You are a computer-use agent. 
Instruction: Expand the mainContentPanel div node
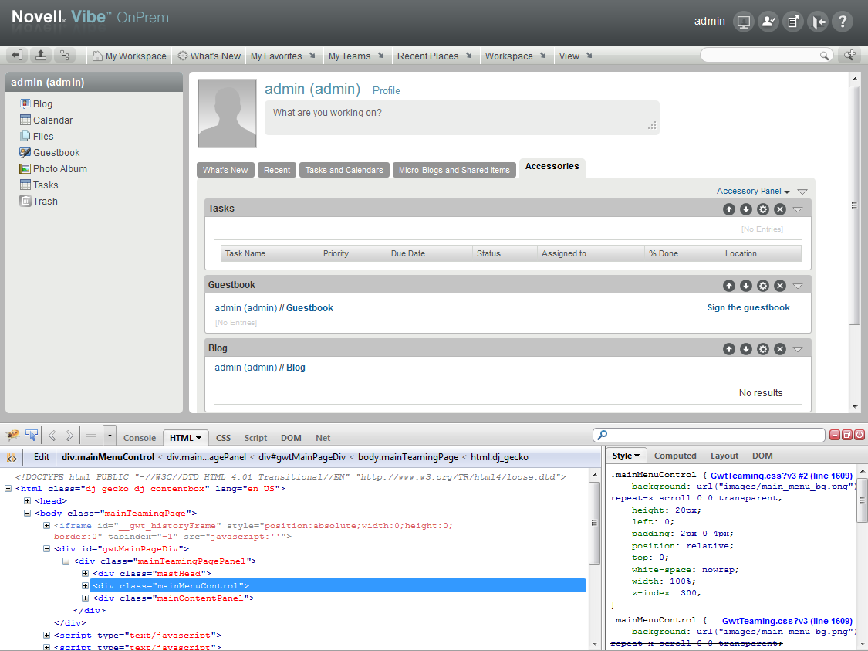[85, 598]
